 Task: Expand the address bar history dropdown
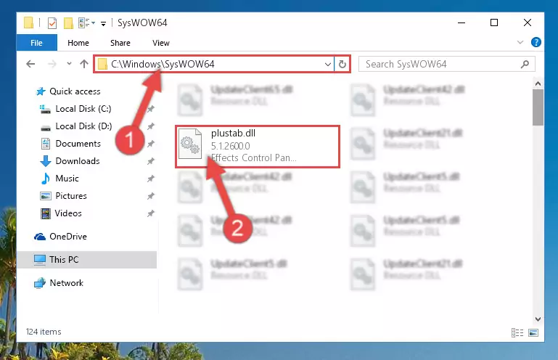tap(328, 65)
